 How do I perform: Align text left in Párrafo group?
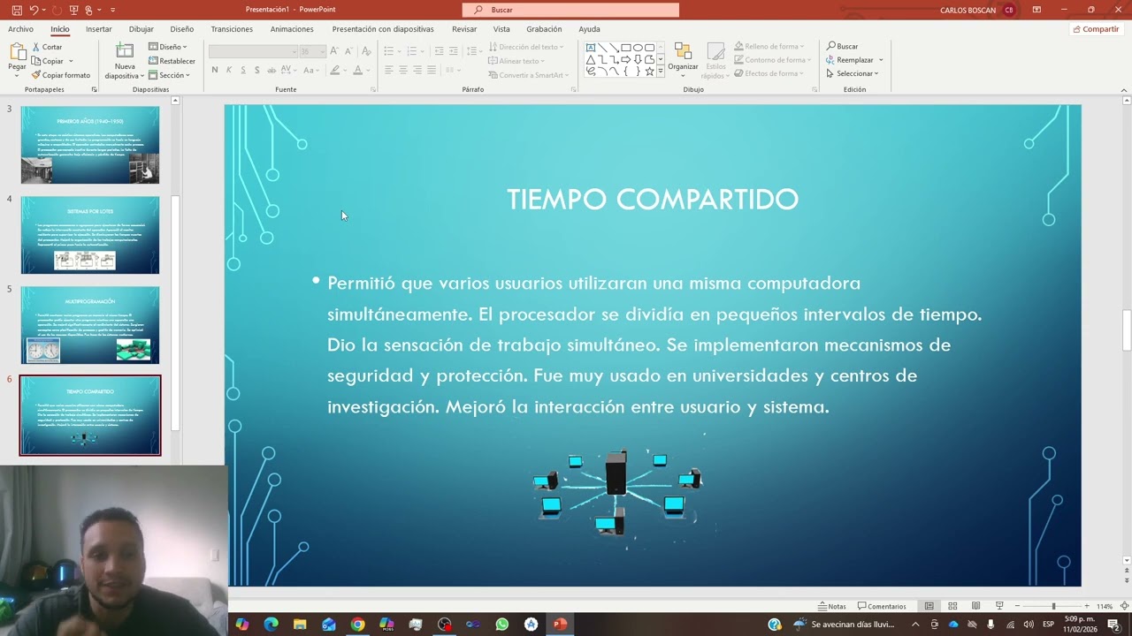389,70
